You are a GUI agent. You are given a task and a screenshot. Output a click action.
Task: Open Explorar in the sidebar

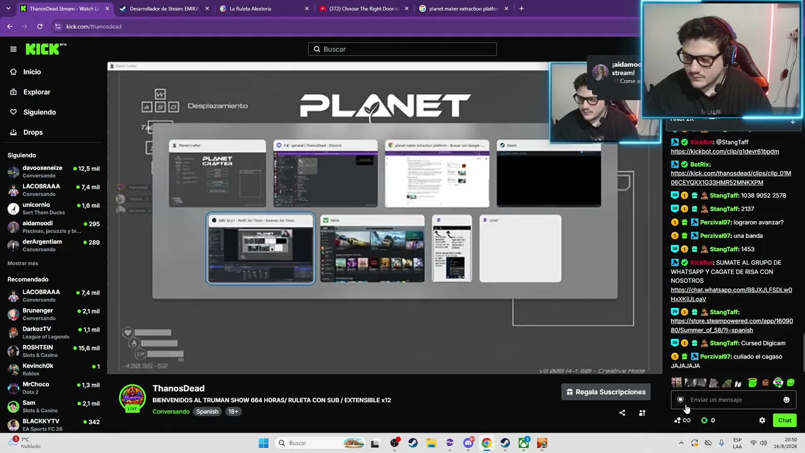(36, 92)
